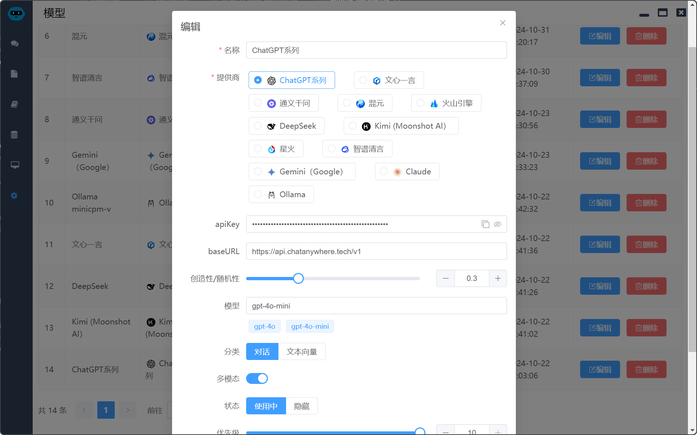Screen dimensions: 697x435
Task: Edit the 混元 row
Action: [x=600, y=36]
